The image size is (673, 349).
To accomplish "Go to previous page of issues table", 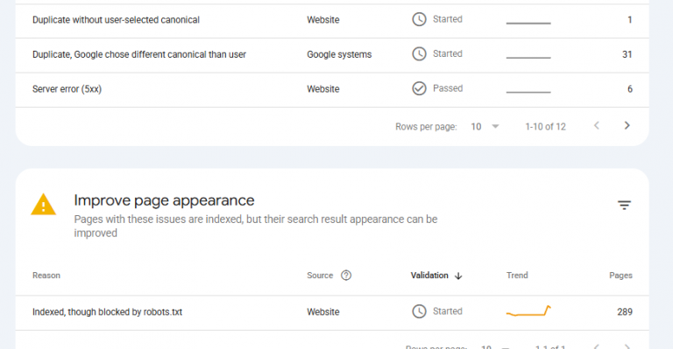I will [597, 125].
